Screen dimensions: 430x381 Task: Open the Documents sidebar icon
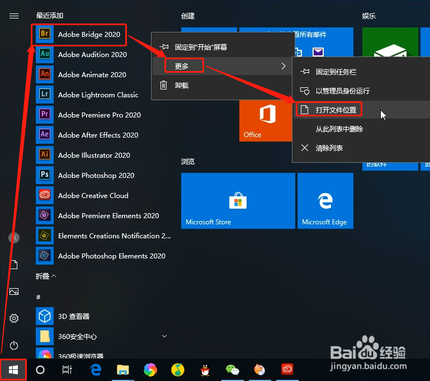click(14, 265)
